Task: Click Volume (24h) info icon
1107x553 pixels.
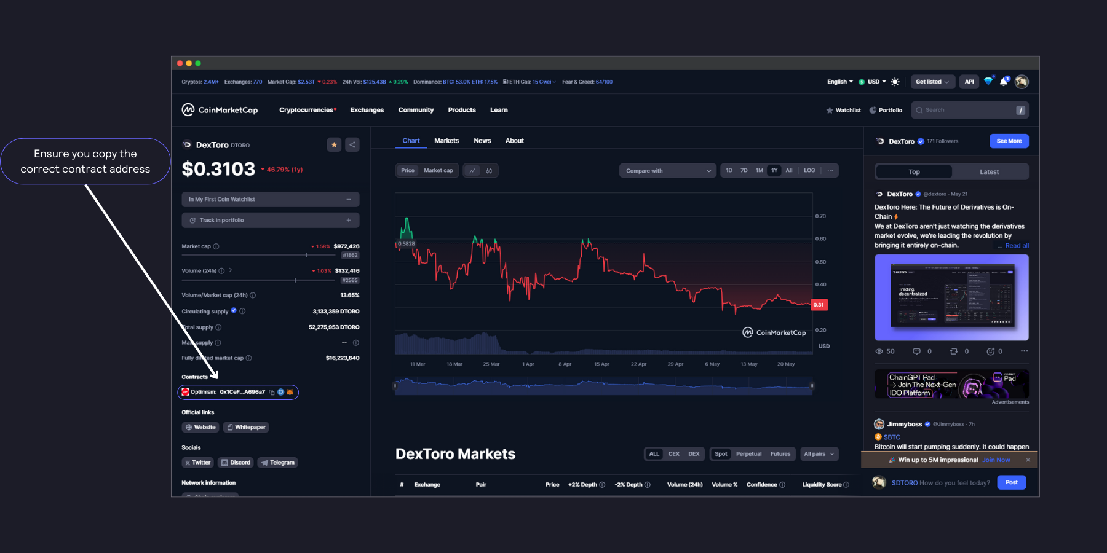Action: click(x=221, y=271)
